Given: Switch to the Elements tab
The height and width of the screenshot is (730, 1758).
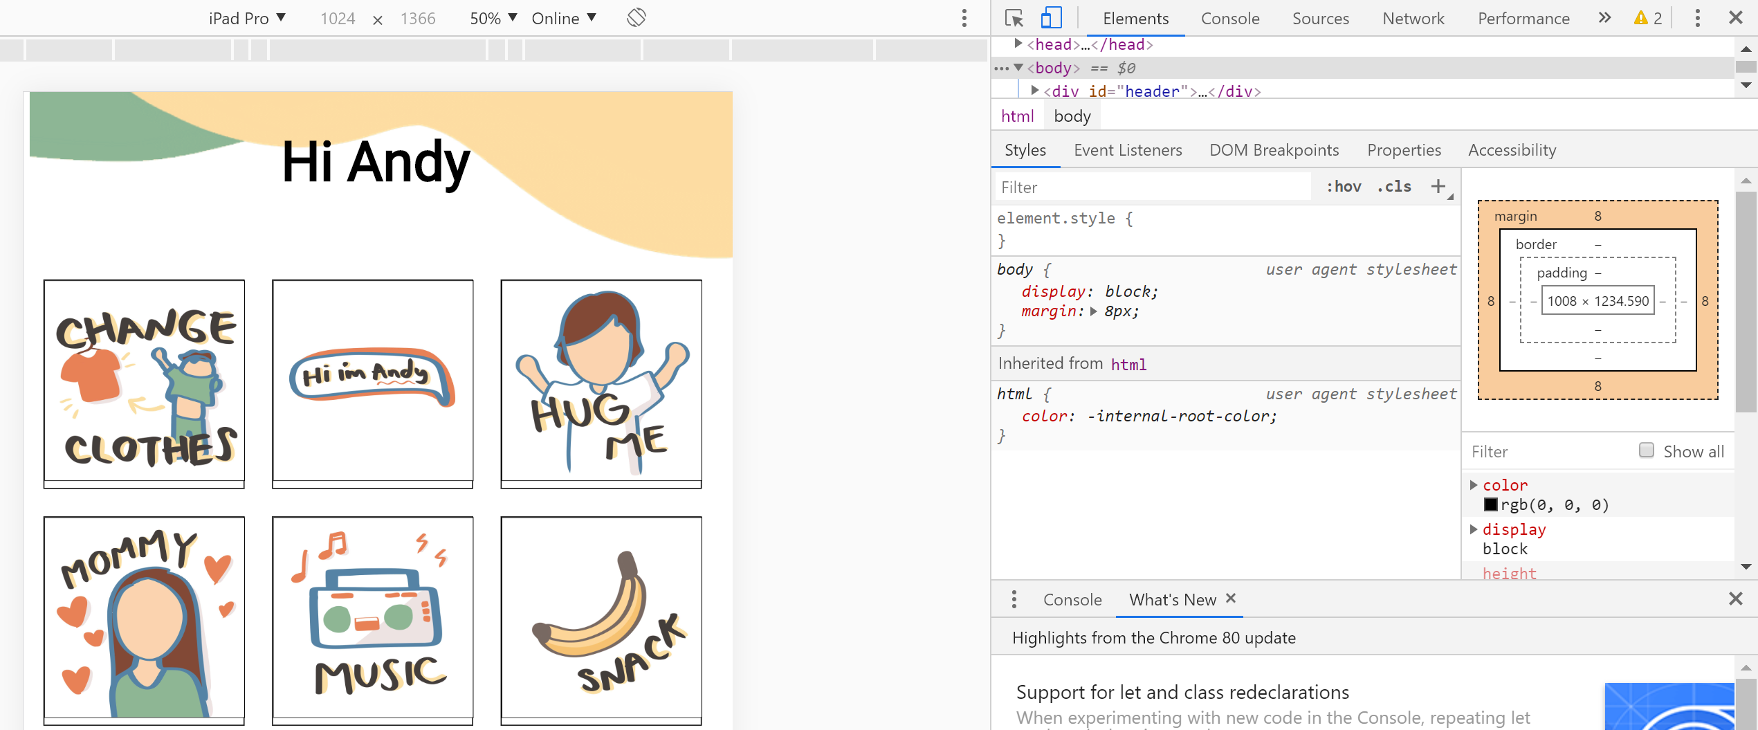Looking at the screenshot, I should (1135, 19).
